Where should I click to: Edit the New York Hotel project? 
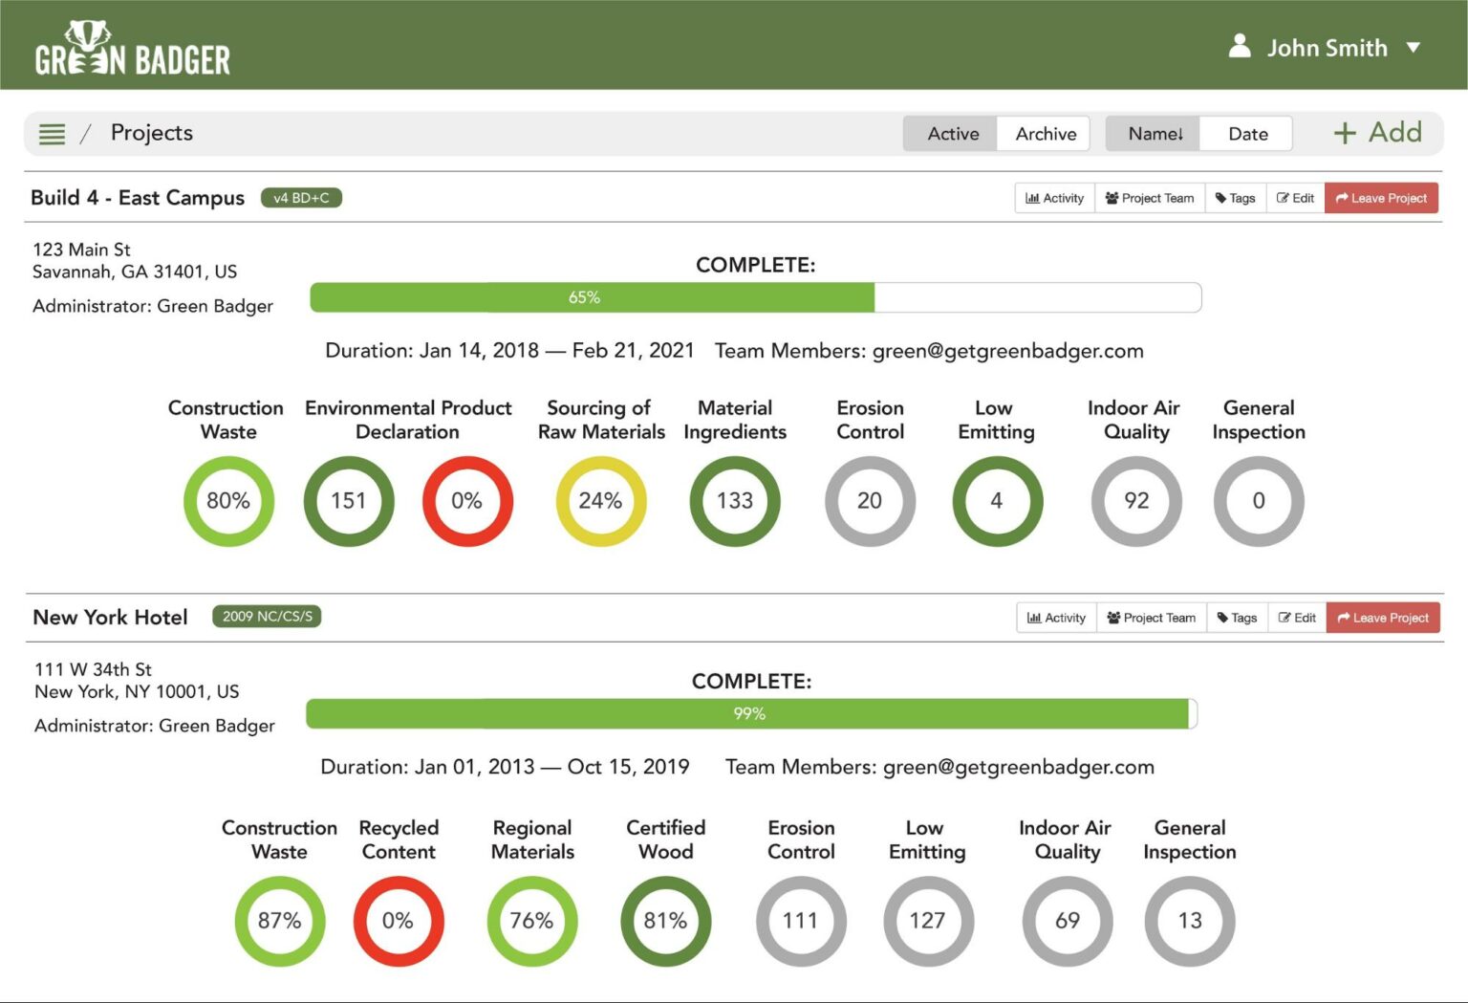(1296, 618)
